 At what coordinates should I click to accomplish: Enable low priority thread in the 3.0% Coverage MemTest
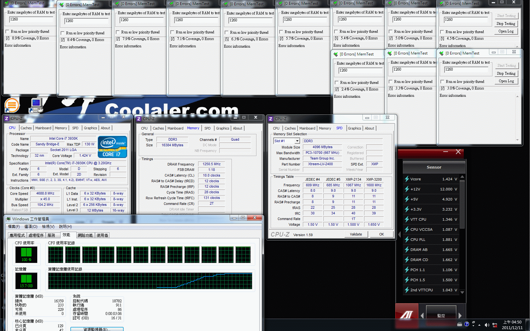coord(442,82)
